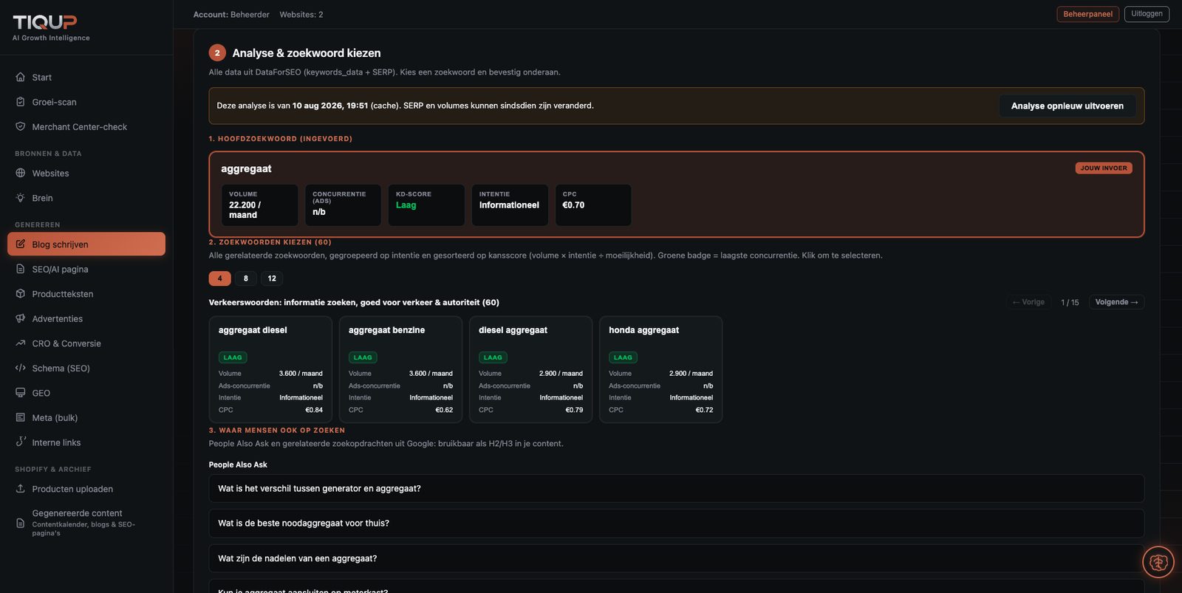
Task: Click the JOUW INVOER badge
Action: coord(1104,168)
